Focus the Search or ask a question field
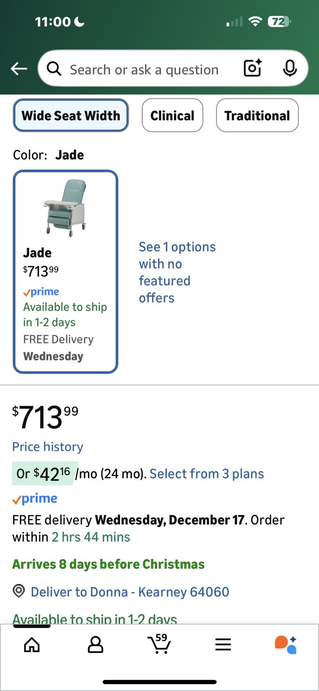This screenshot has width=319, height=691. point(144,69)
